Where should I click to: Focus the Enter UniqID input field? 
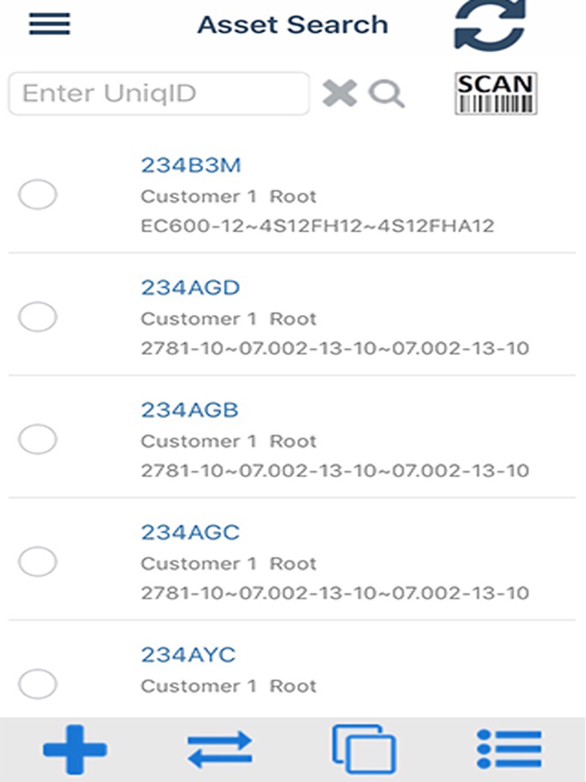(158, 93)
